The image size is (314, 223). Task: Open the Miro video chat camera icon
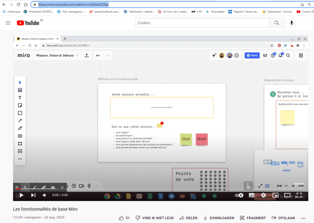pyautogui.click(x=81, y=186)
